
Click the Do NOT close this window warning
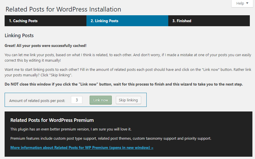[124, 84]
